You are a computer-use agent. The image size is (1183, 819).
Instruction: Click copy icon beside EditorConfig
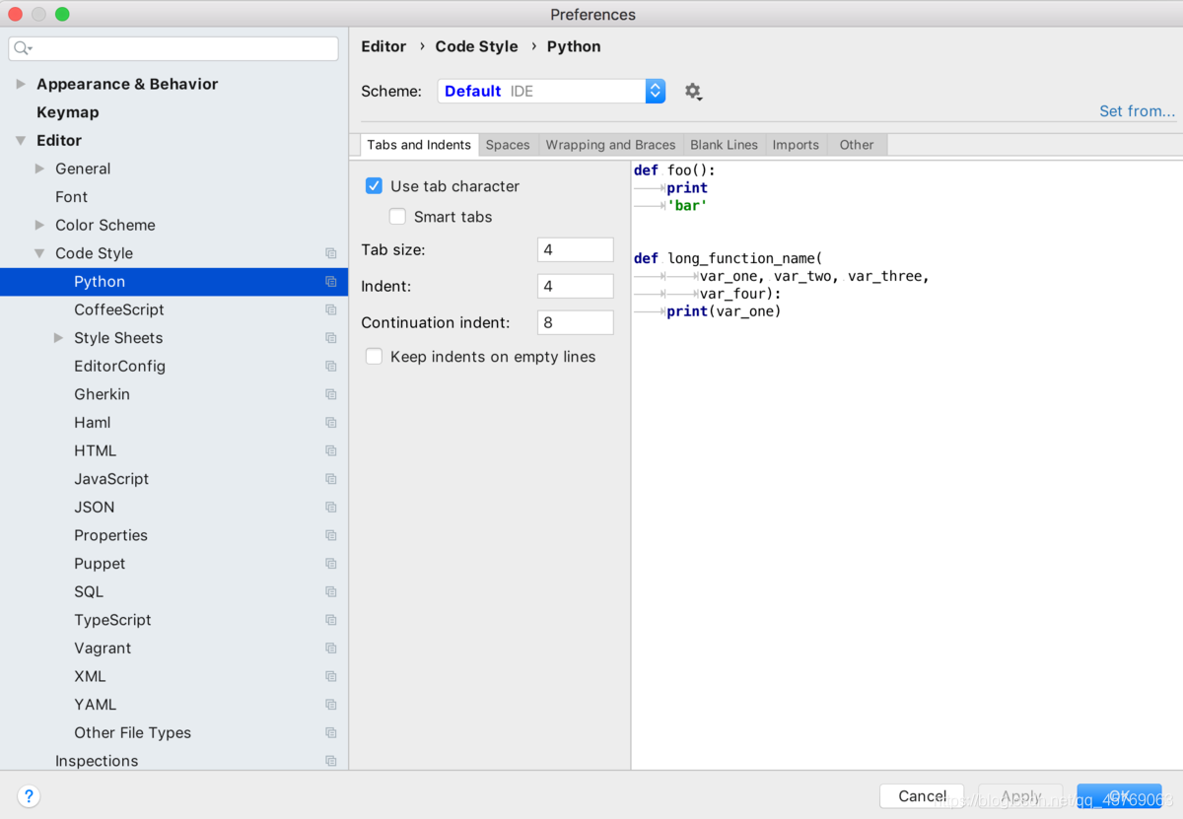[x=331, y=366]
